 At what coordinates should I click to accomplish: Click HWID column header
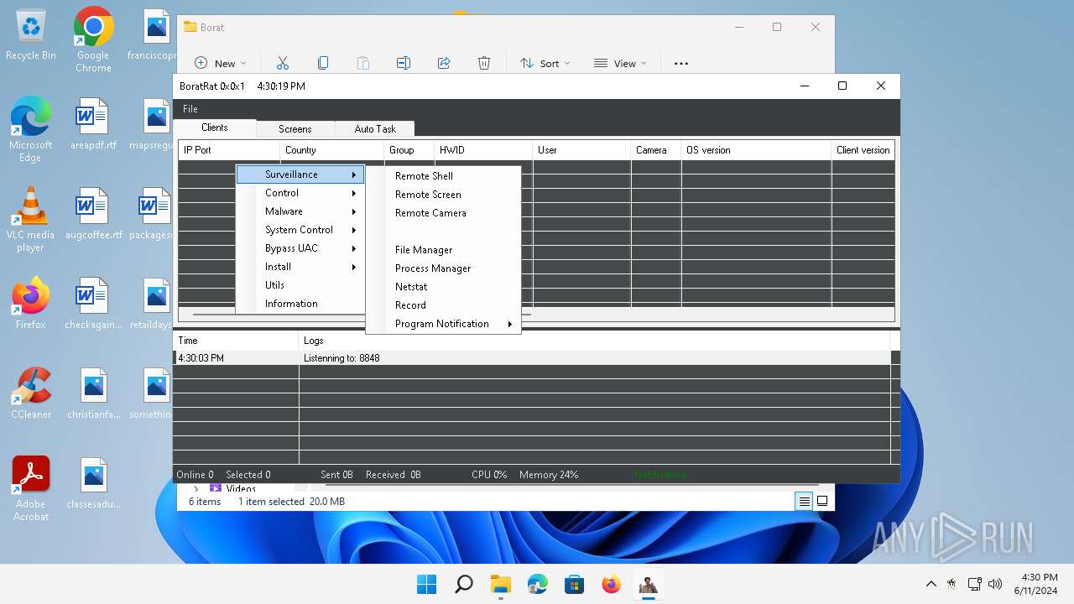coord(483,150)
